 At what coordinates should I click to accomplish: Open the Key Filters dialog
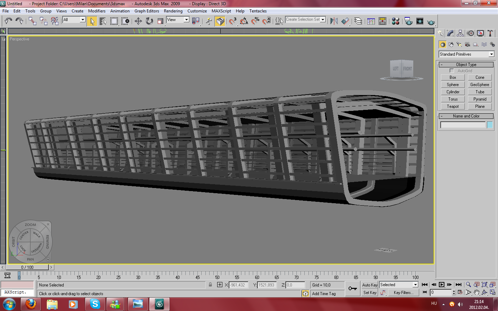403,292
